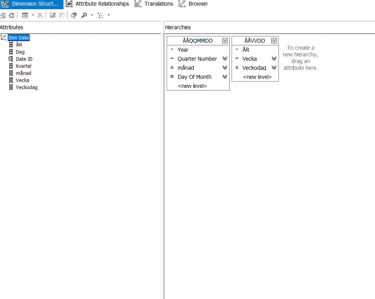Select the Kvartal attribute in the Attributes pane

[23, 66]
